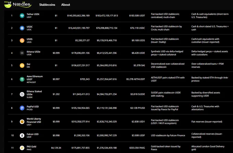Select the $8.42B USDE supply cell
233x153 pixels.
138,53
